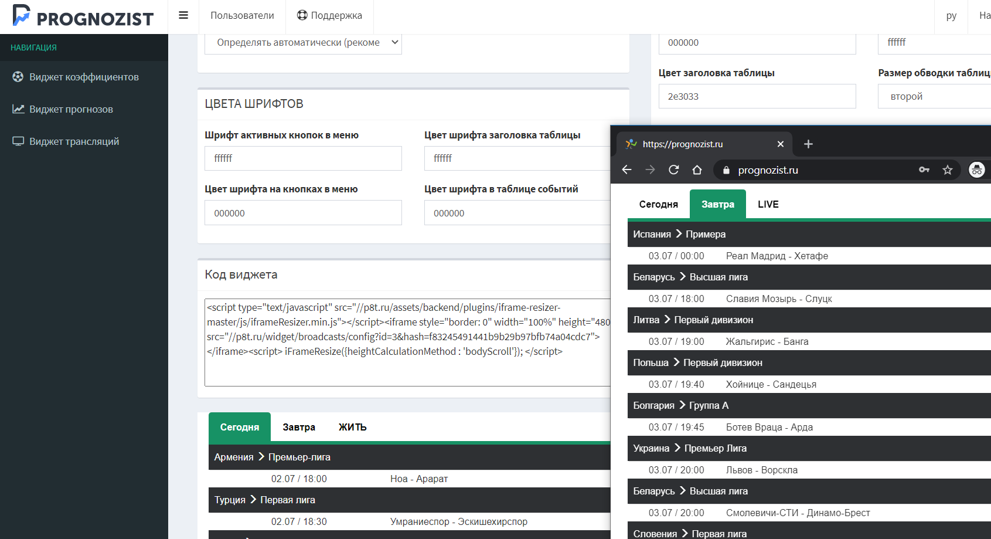Viewport: 991px width, 539px height.
Task: Click Жальгирис - Банга match
Action: click(x=767, y=341)
